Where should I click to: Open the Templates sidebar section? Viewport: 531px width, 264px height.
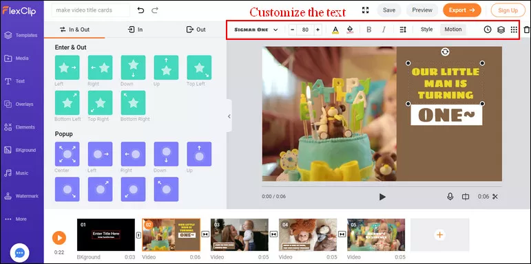(x=21, y=35)
